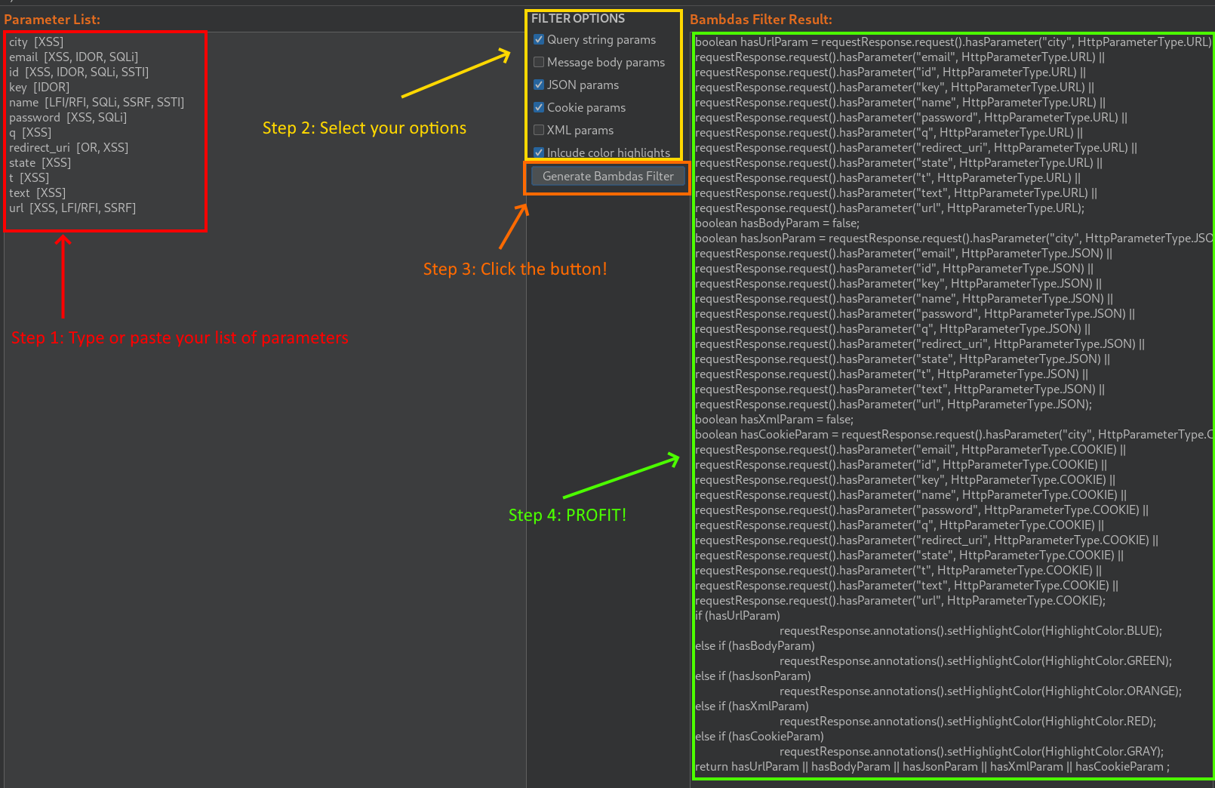Click the 'q [XSS]' parameter line
Image resolution: width=1215 pixels, height=788 pixels.
(30, 132)
